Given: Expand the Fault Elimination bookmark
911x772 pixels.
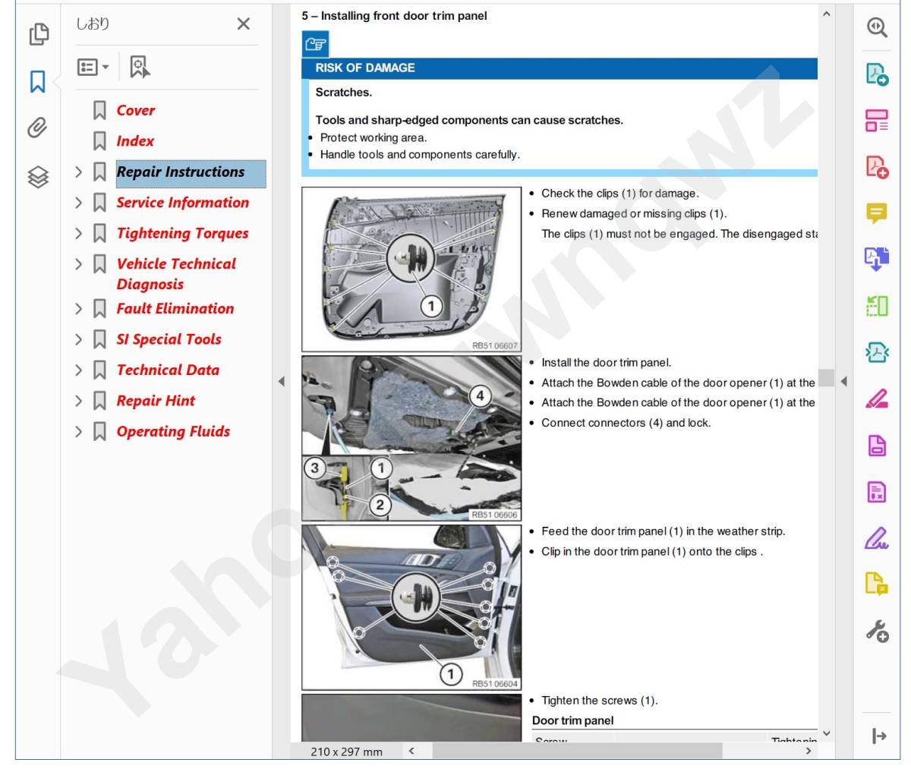Looking at the screenshot, I should [x=79, y=309].
